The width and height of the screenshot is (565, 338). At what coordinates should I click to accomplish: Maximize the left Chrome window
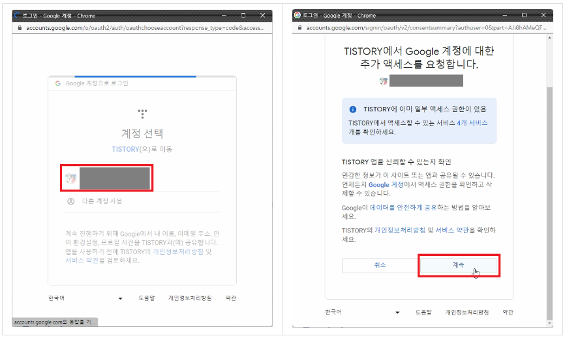(243, 15)
